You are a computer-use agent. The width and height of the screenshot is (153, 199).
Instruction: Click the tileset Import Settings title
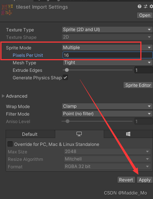tap(42, 7)
